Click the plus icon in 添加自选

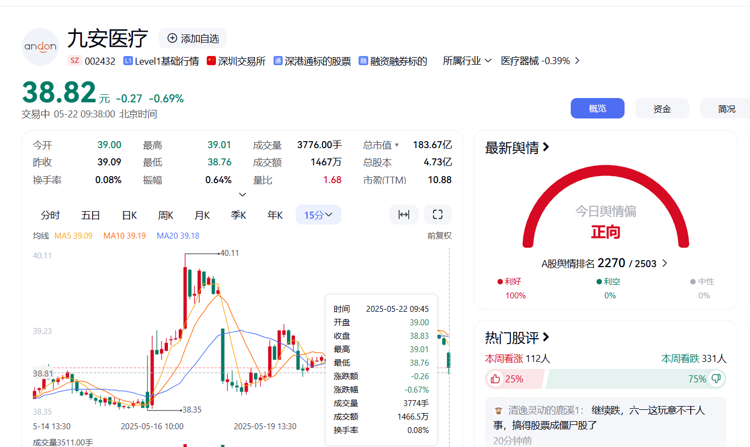click(x=172, y=38)
